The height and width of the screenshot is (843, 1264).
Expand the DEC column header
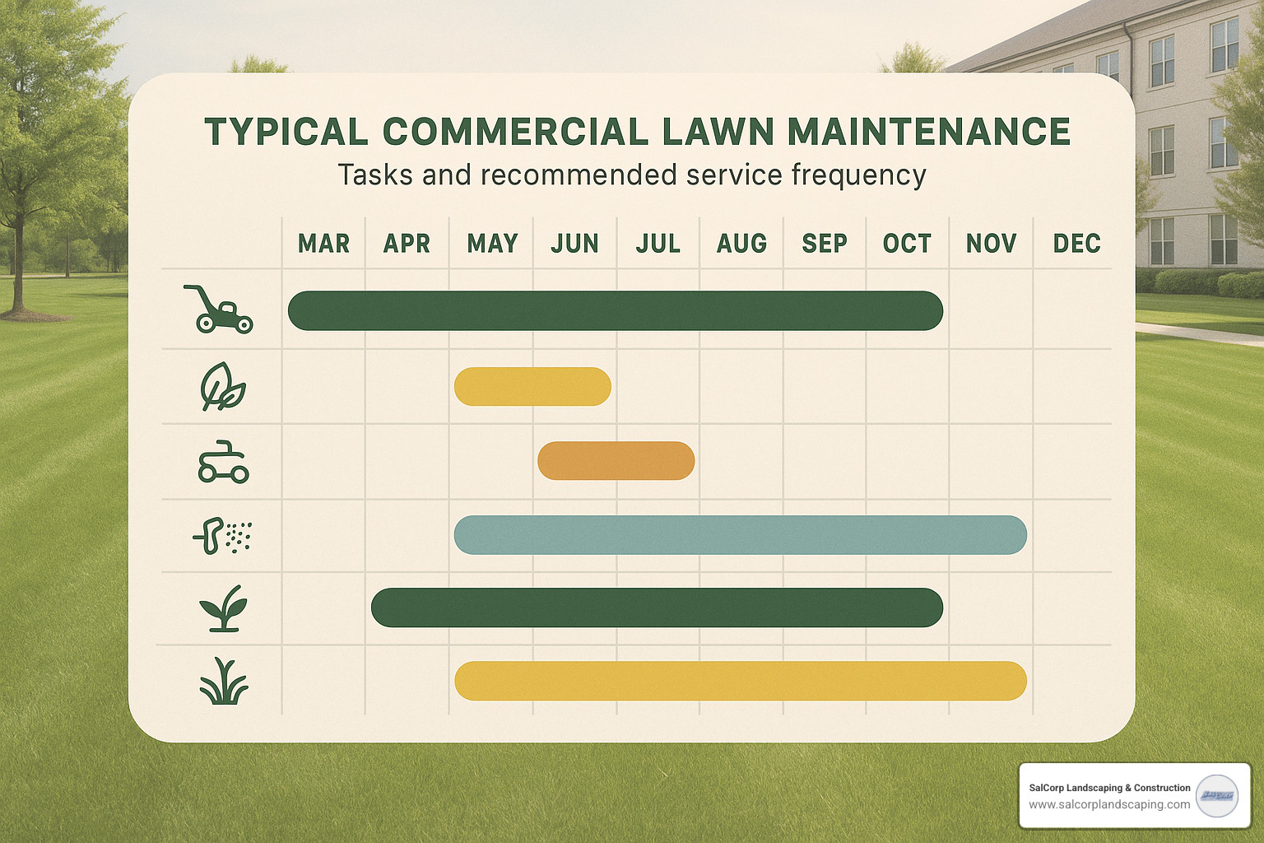[1076, 243]
